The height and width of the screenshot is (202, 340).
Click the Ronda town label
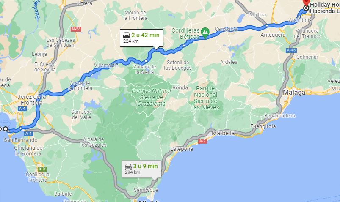click(x=180, y=87)
